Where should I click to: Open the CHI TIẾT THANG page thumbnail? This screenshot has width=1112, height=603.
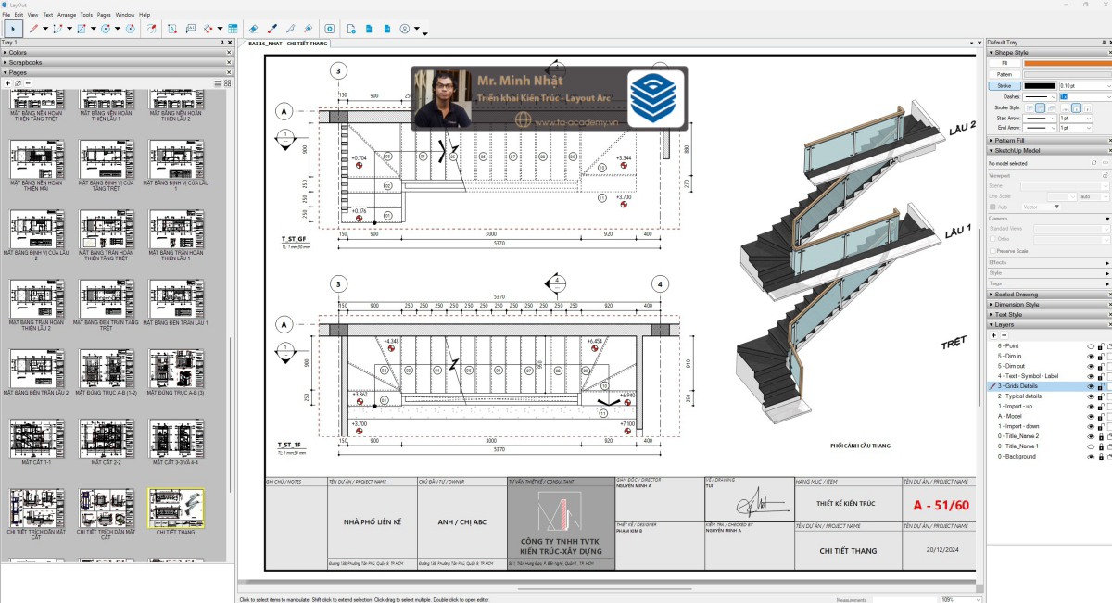click(176, 509)
